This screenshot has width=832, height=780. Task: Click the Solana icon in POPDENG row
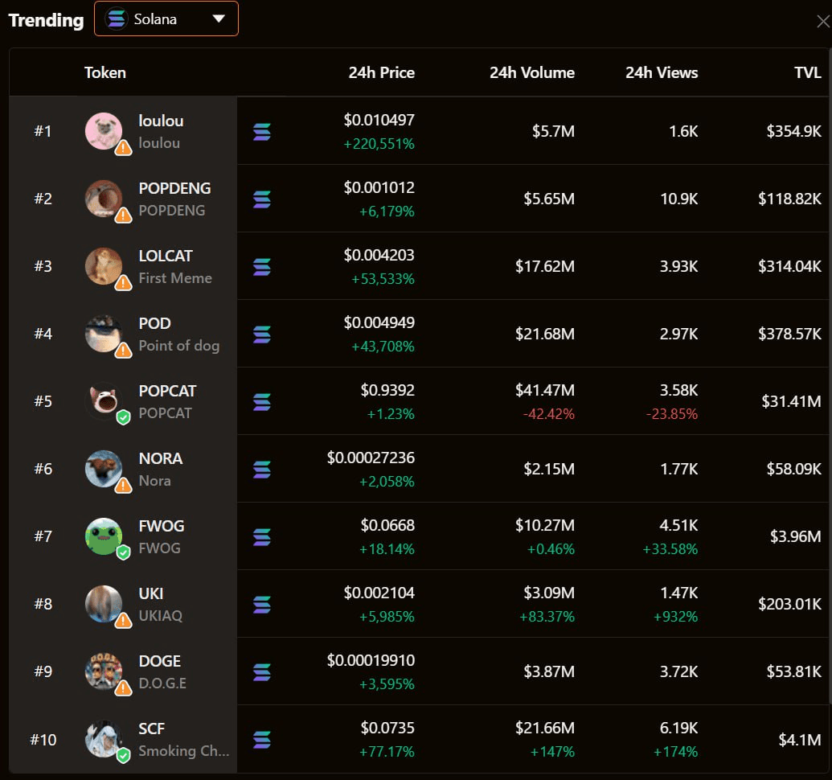[262, 199]
